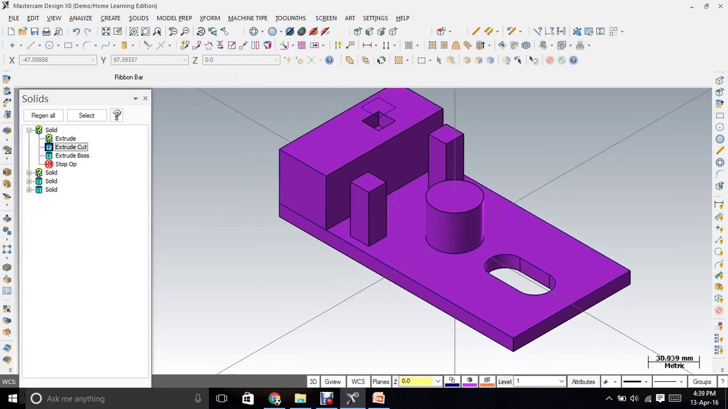The image size is (728, 409).
Task: Open Chrome from the taskbar
Action: pos(274,398)
